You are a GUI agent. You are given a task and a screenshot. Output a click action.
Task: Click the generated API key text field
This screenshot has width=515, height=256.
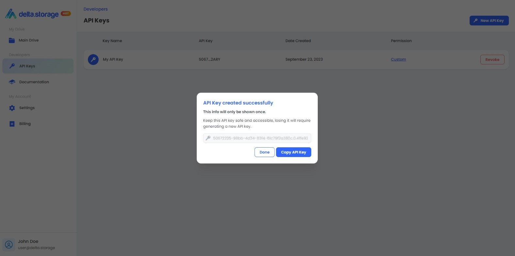(257, 138)
